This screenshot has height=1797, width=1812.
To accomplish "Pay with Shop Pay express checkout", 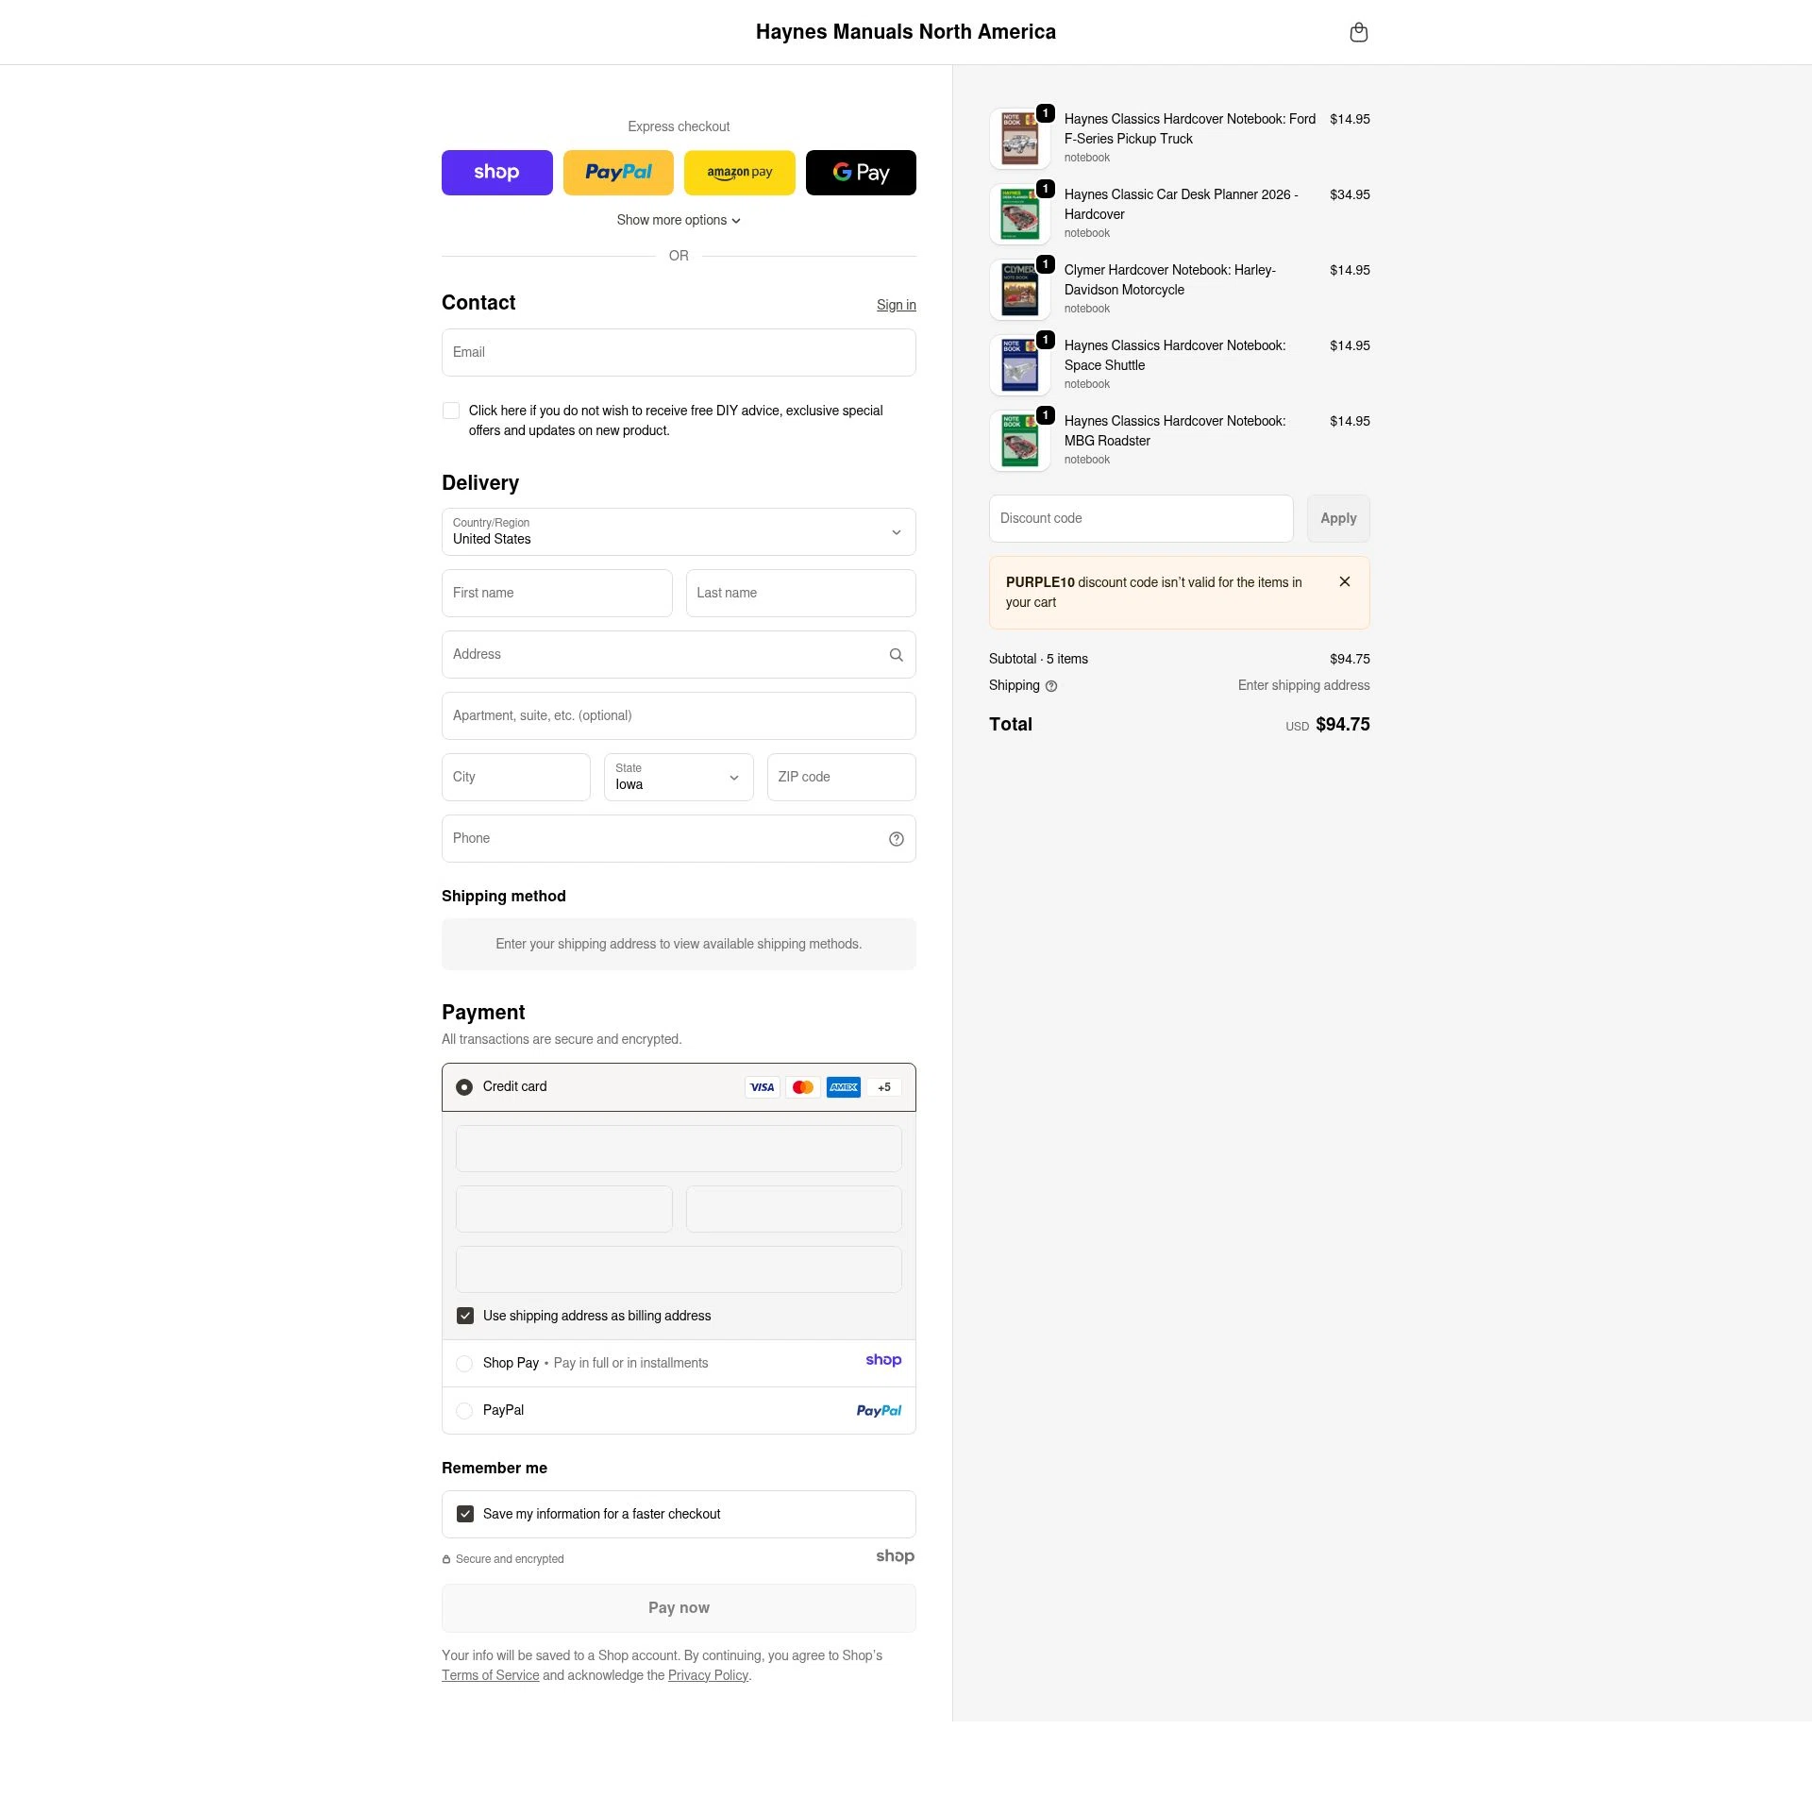I will coord(496,173).
